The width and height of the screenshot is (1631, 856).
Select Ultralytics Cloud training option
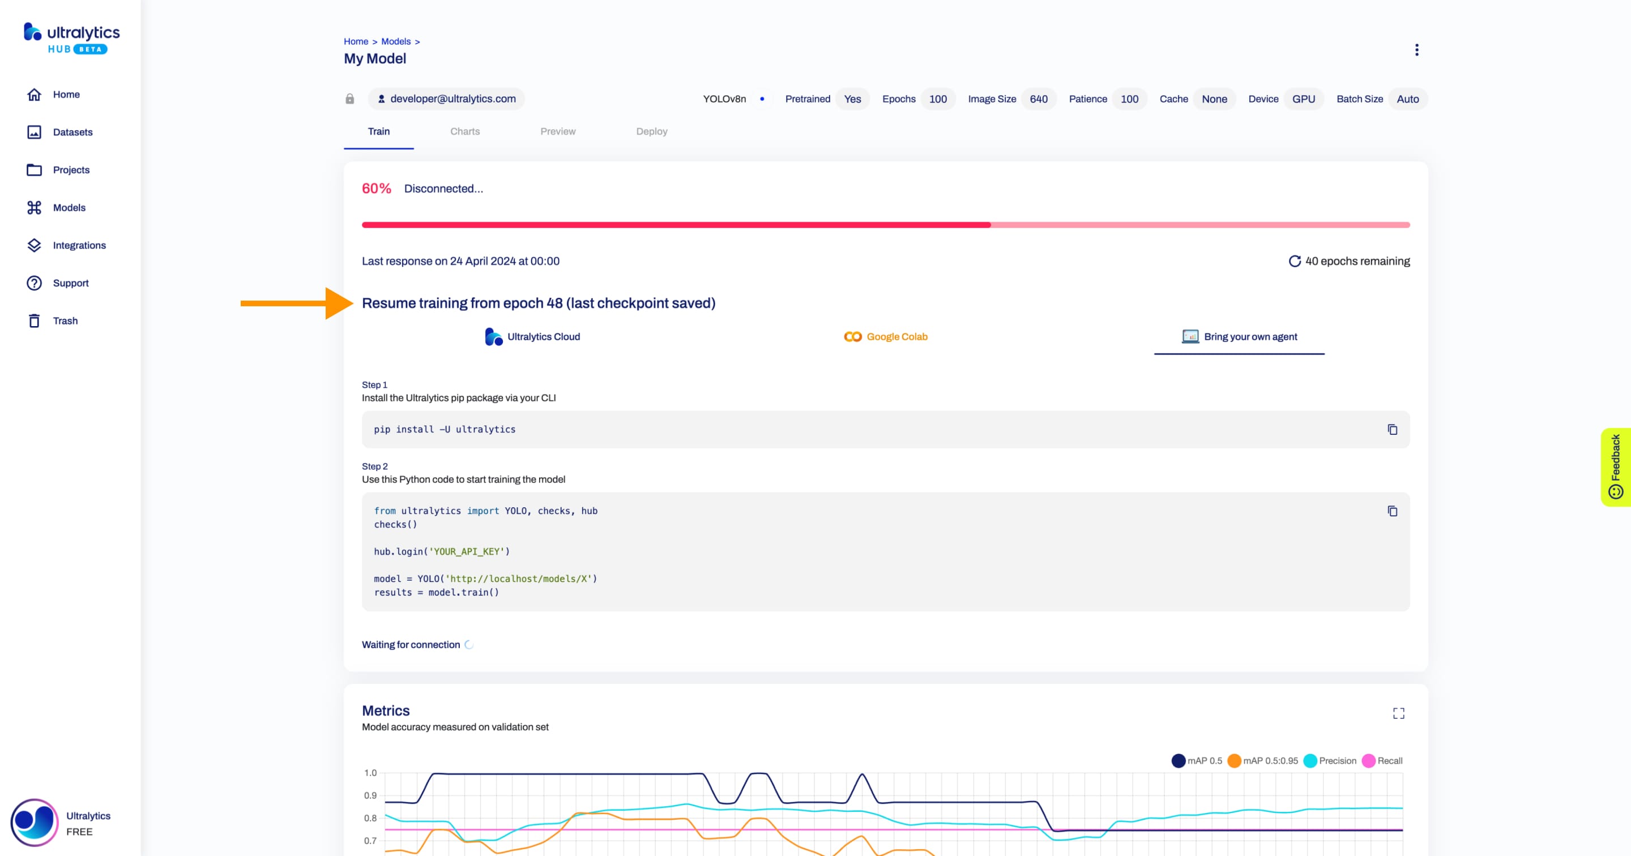click(x=532, y=336)
